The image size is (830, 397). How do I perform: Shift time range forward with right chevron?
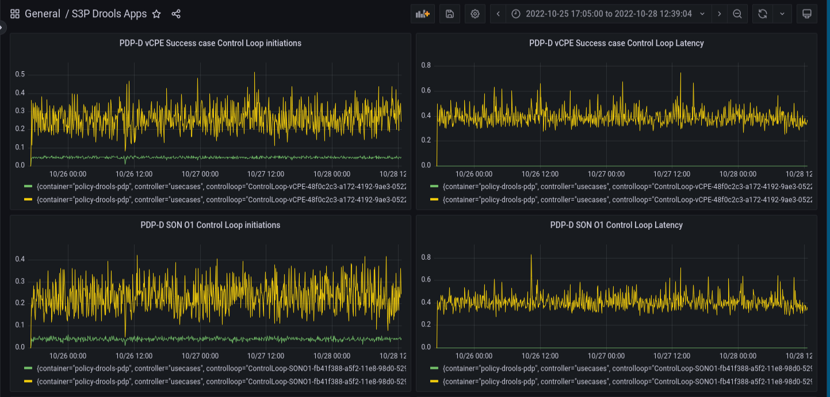pos(719,14)
